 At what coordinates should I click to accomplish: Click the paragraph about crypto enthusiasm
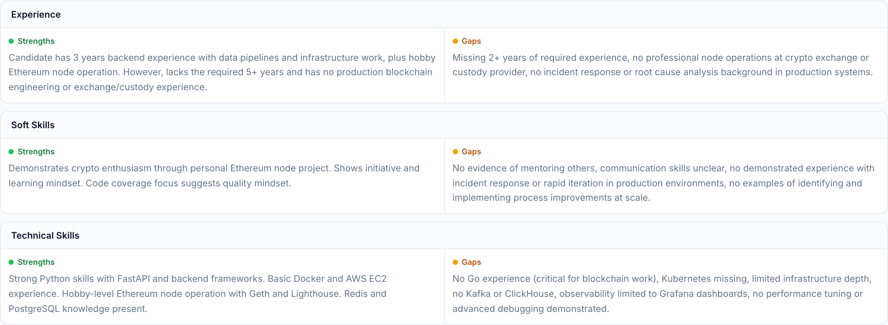[214, 176]
